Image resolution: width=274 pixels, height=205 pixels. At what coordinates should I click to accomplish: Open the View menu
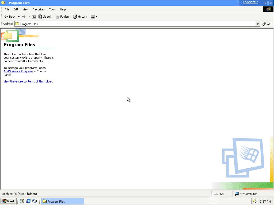coord(25,9)
